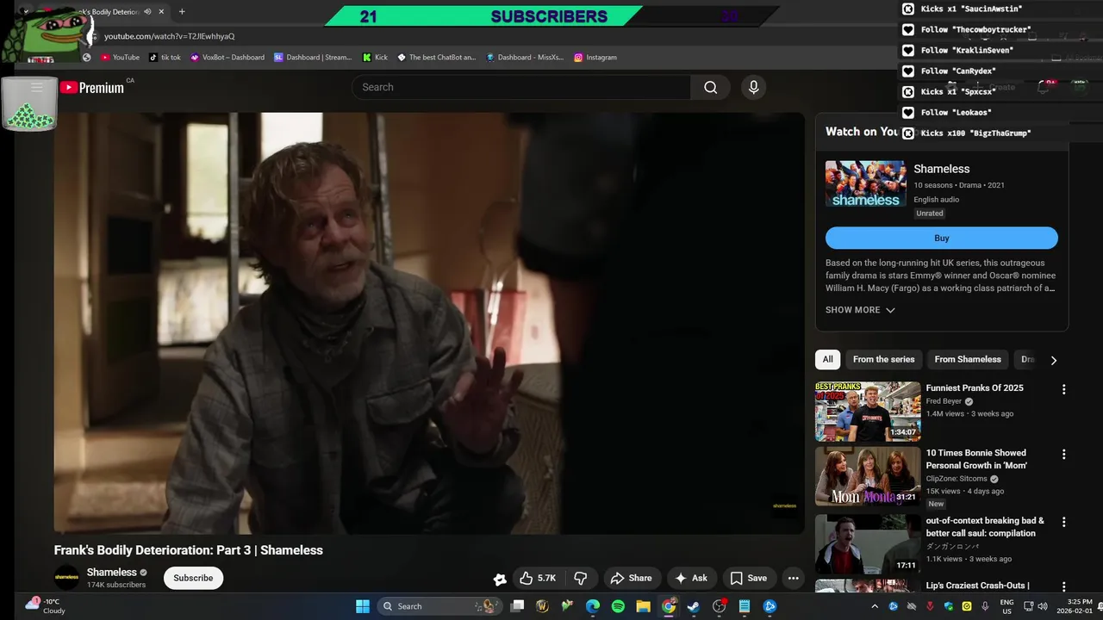
Task: Click the blue Buy button
Action: [942, 239]
